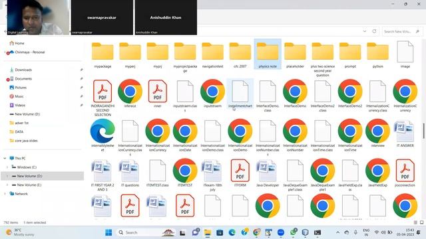The image size is (426, 239).
Task: Select the JavaYieldExp Chrome file
Action: 377,173
